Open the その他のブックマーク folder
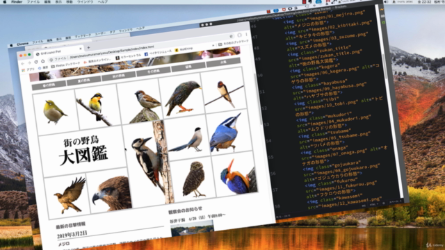This screenshot has width=445, height=250. click(x=234, y=43)
